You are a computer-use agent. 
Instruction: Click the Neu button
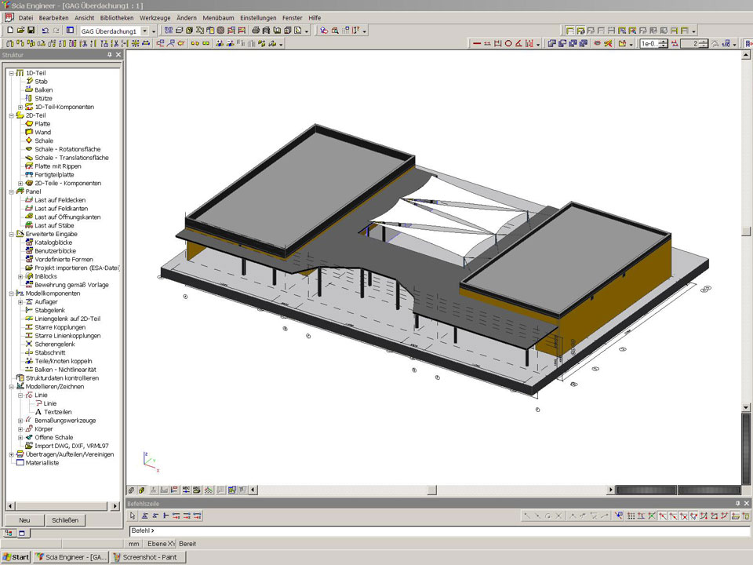24,520
